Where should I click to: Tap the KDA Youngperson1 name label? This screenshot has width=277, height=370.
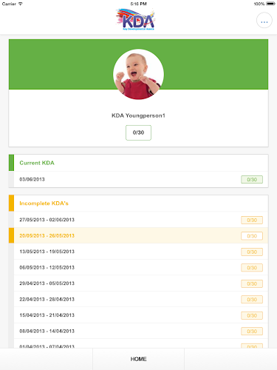click(138, 115)
